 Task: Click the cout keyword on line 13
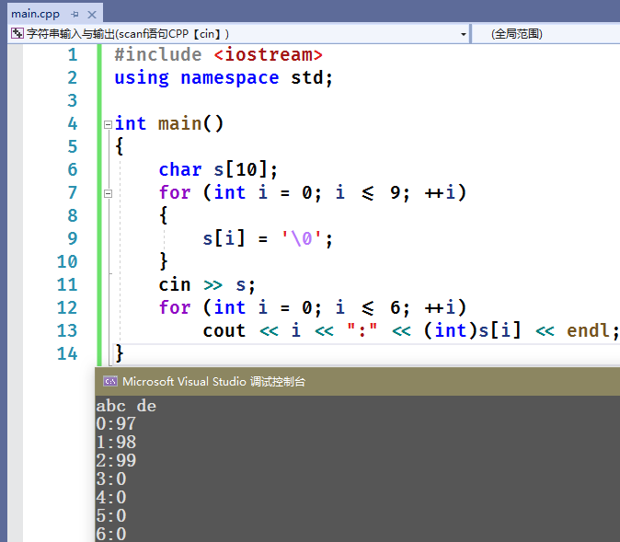tap(224, 330)
